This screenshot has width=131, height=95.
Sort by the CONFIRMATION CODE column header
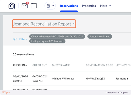coord(99,65)
